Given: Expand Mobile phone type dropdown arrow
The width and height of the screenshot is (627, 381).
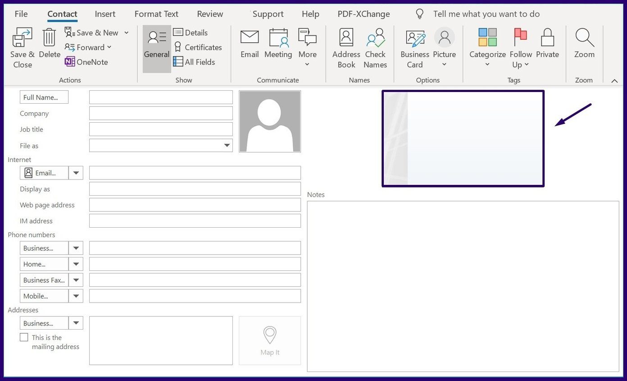Looking at the screenshot, I should pos(76,296).
